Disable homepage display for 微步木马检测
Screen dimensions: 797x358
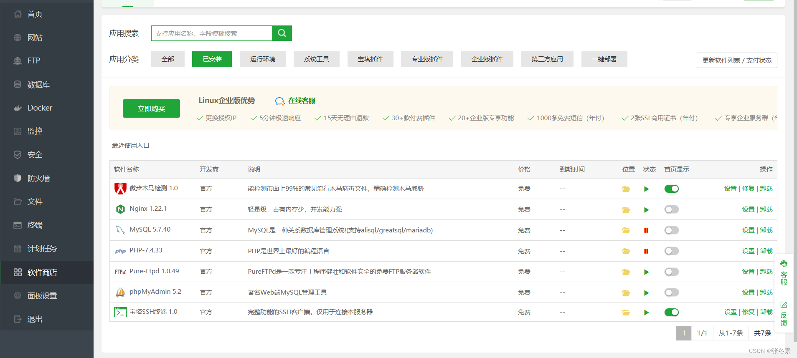[x=672, y=189]
